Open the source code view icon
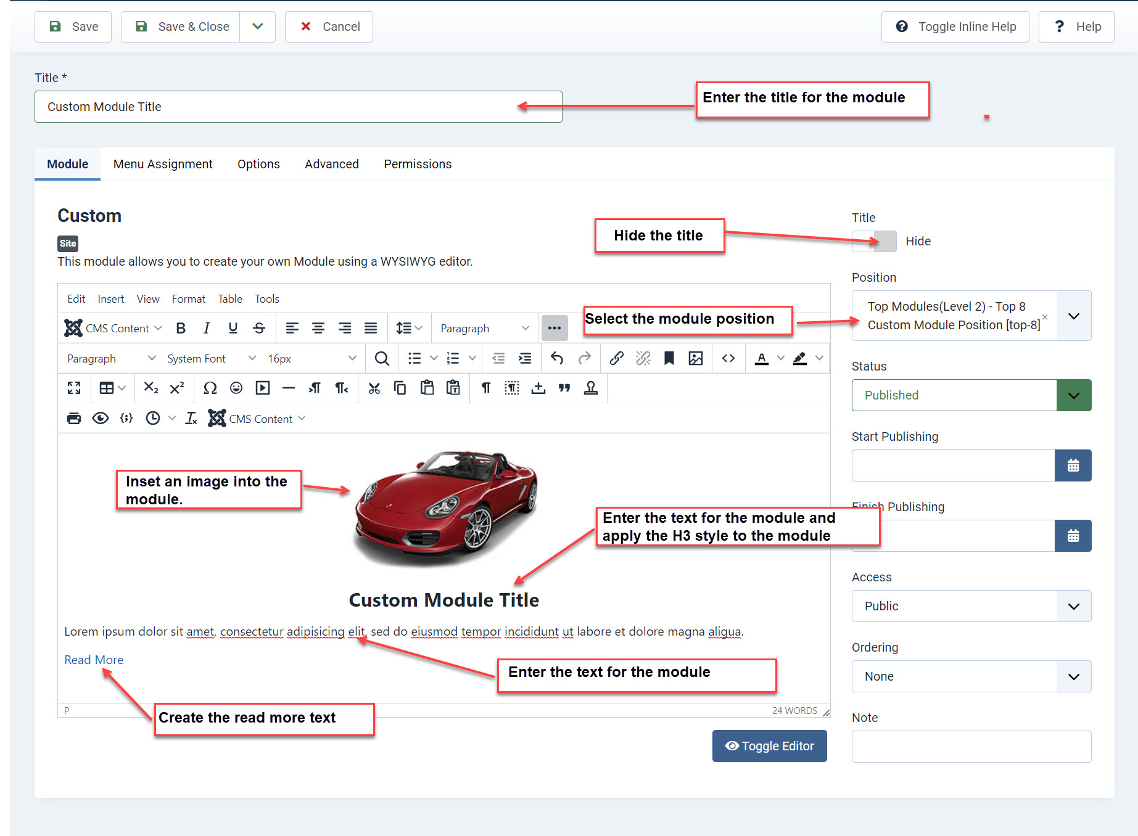The width and height of the screenshot is (1138, 836). click(728, 358)
